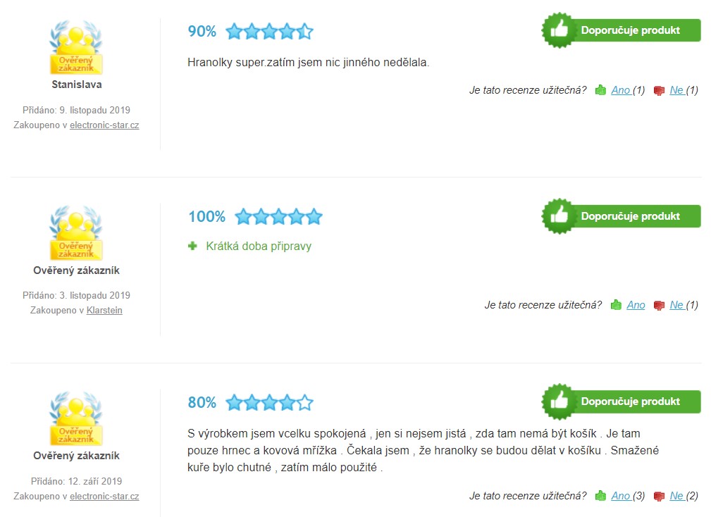Open electronic-star.cz link under 12. září review

point(104,496)
